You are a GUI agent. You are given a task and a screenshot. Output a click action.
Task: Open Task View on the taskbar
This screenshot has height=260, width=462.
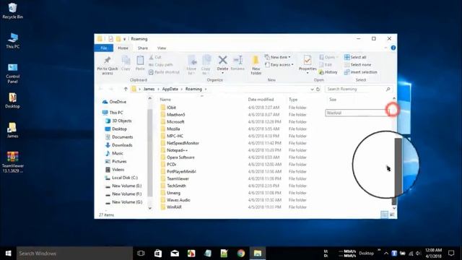tap(141, 253)
